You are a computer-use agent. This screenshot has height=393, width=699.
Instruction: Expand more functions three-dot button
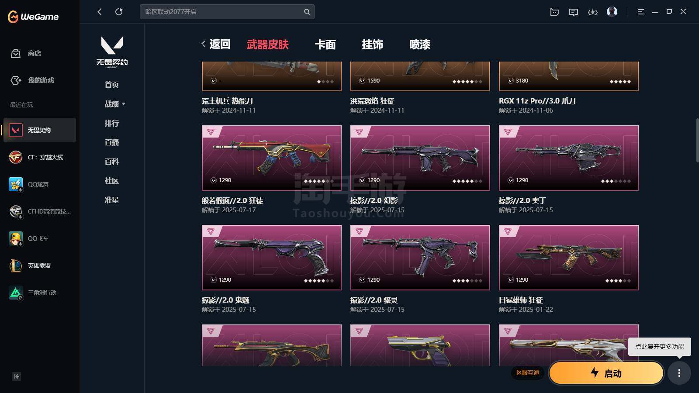click(679, 373)
